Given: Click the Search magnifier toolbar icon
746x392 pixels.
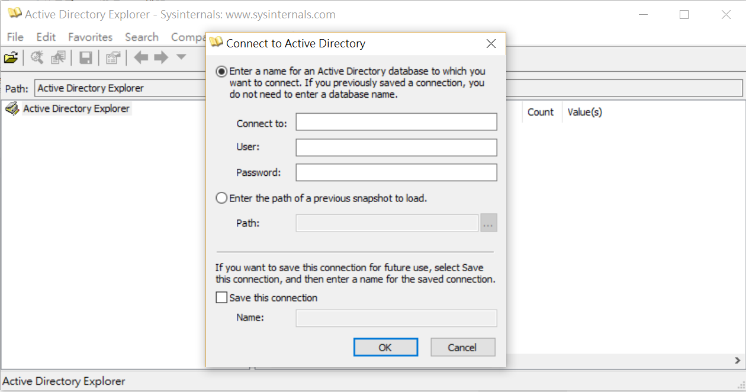Looking at the screenshot, I should tap(37, 57).
